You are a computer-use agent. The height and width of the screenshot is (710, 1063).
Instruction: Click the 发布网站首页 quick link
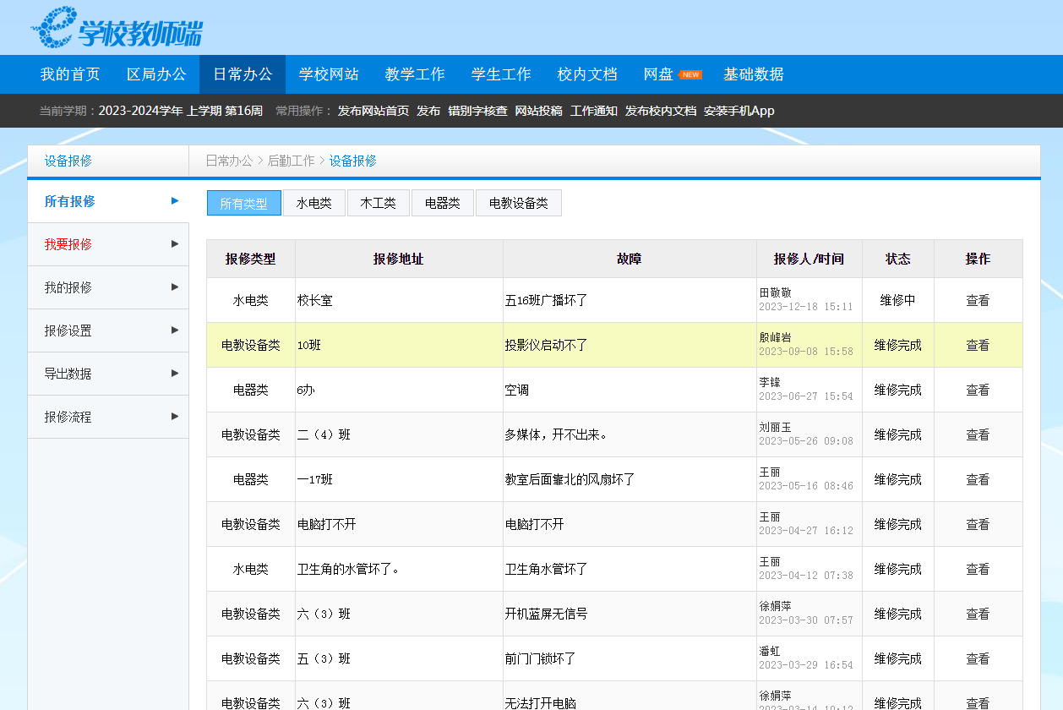tap(373, 111)
